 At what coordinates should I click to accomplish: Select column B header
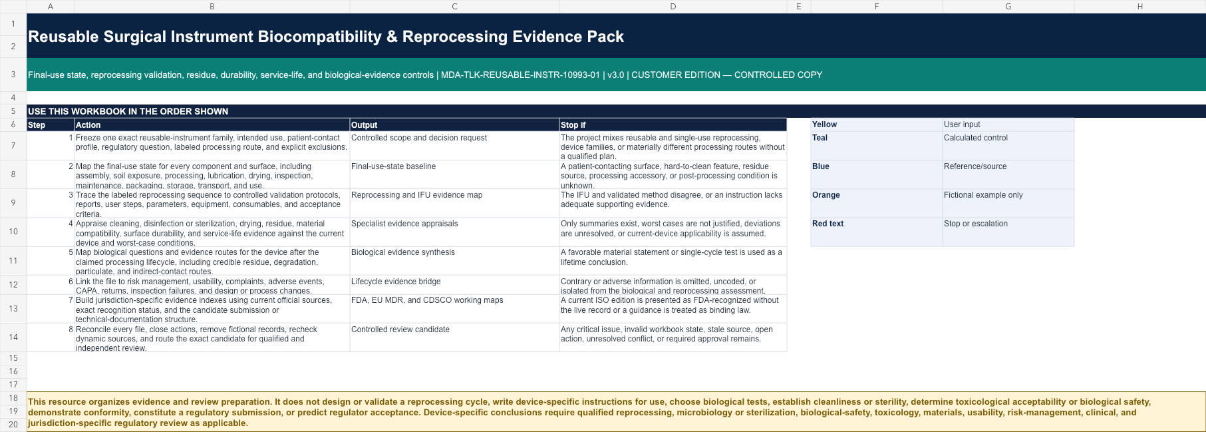(x=212, y=7)
